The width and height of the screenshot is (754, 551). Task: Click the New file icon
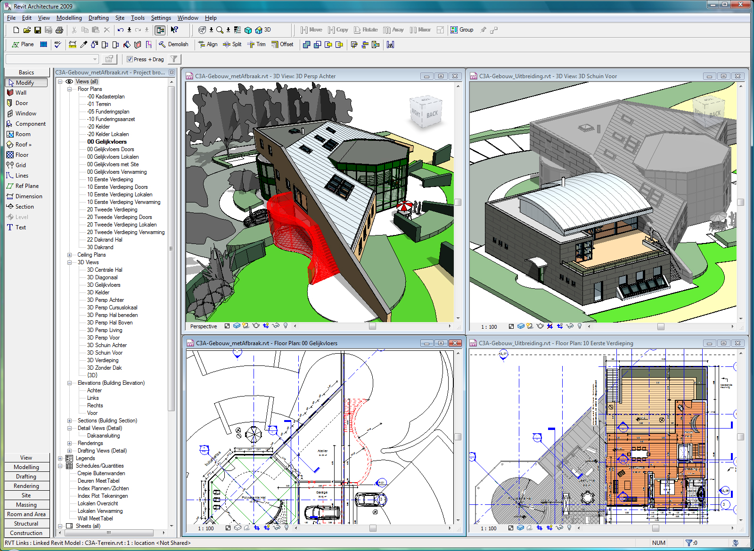tap(16, 30)
